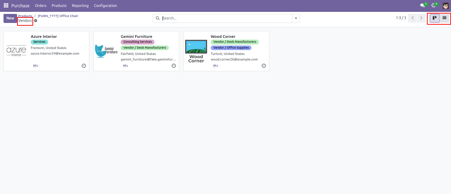Open the activity clock on Wood Corner card
Screen dimensions: 451x194
point(264,66)
